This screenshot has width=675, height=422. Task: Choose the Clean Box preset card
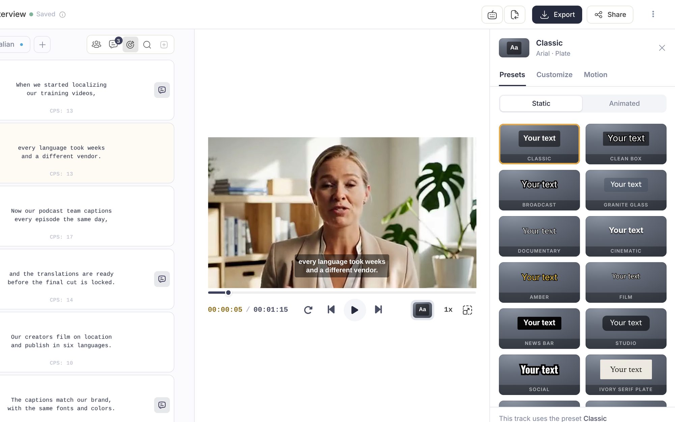626,144
